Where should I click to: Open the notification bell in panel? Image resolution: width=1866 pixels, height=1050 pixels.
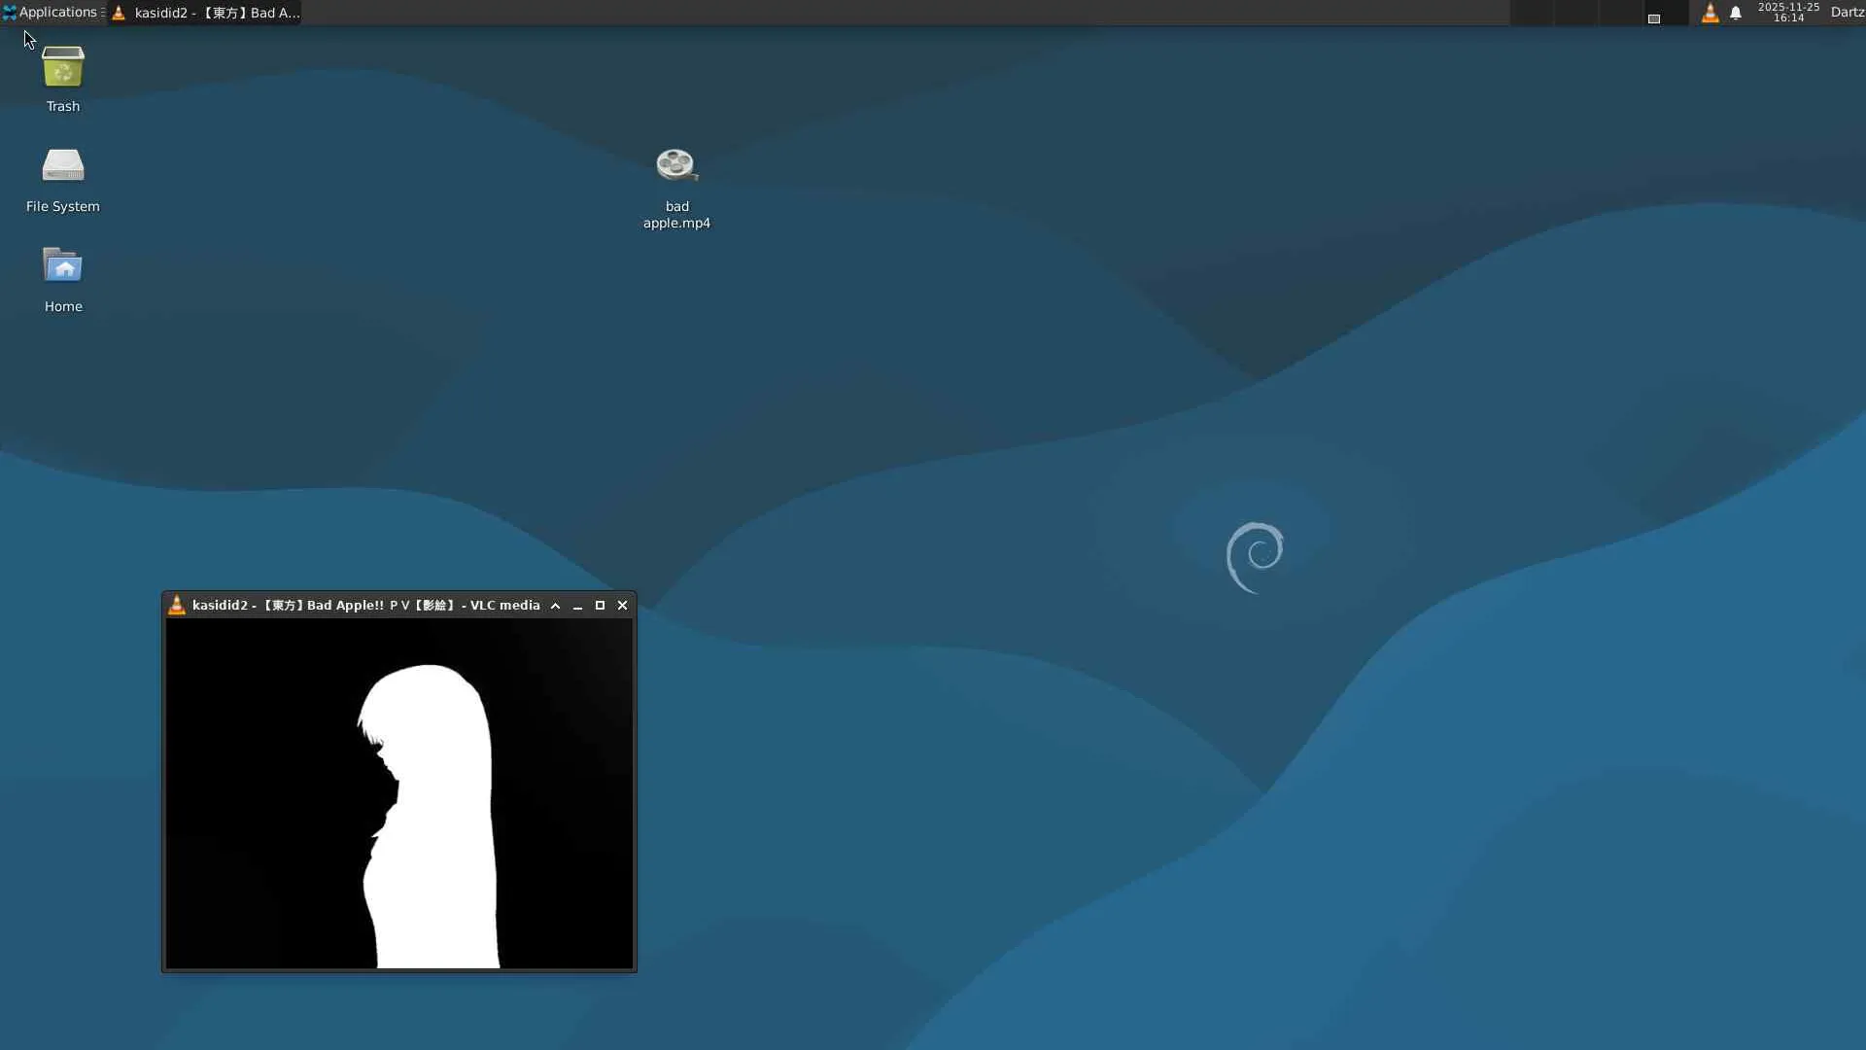1736,13
